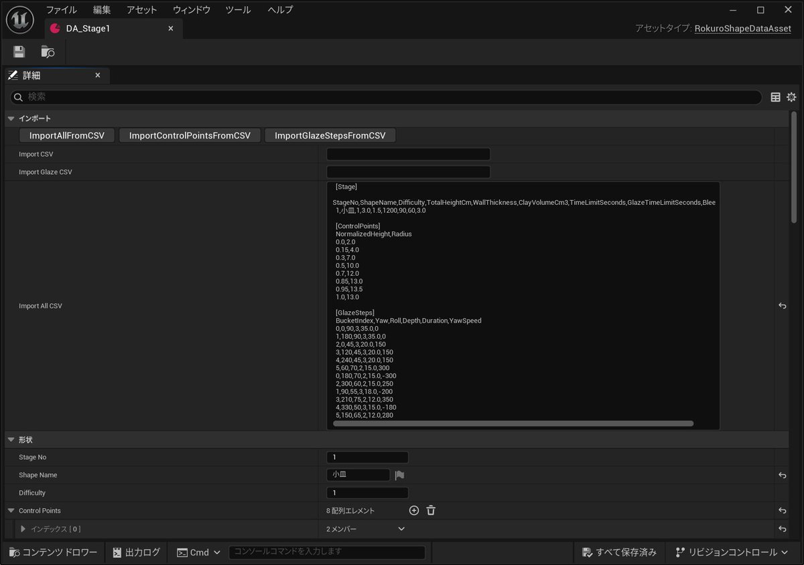Collapse the インポート category
804x565 pixels.
point(11,118)
